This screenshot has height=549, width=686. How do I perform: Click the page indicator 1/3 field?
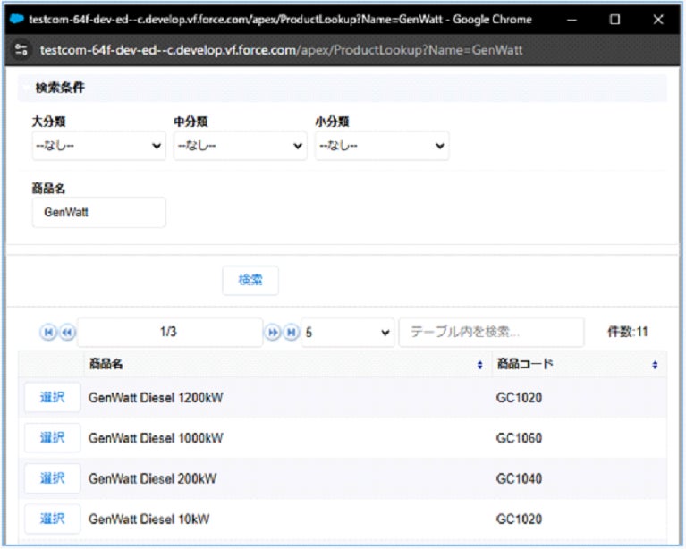[170, 333]
